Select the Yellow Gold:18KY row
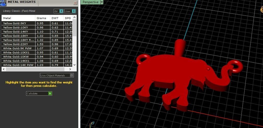The width and height of the screenshot is (263, 128). click(37, 36)
